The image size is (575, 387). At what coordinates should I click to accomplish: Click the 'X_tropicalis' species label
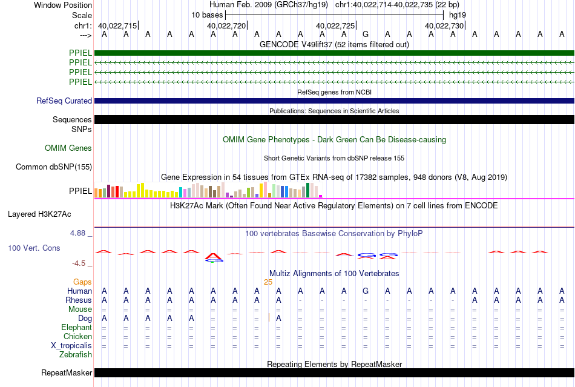pos(71,346)
